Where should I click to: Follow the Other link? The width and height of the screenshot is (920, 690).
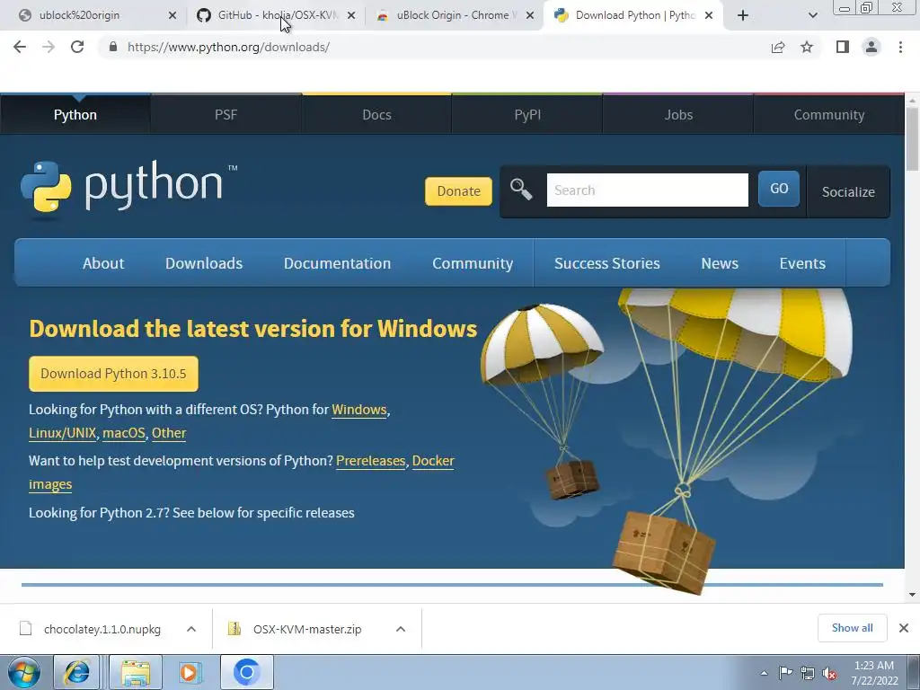(x=169, y=433)
